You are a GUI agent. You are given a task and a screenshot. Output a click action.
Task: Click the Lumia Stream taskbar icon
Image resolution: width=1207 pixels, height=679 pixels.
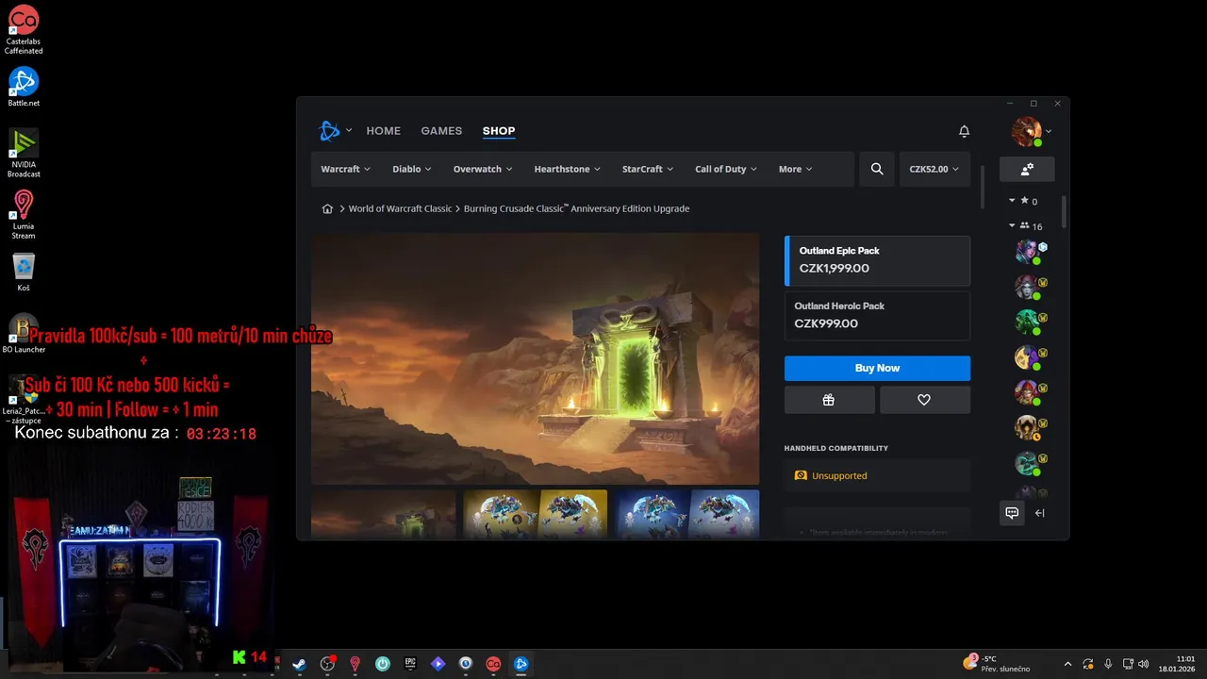point(355,664)
